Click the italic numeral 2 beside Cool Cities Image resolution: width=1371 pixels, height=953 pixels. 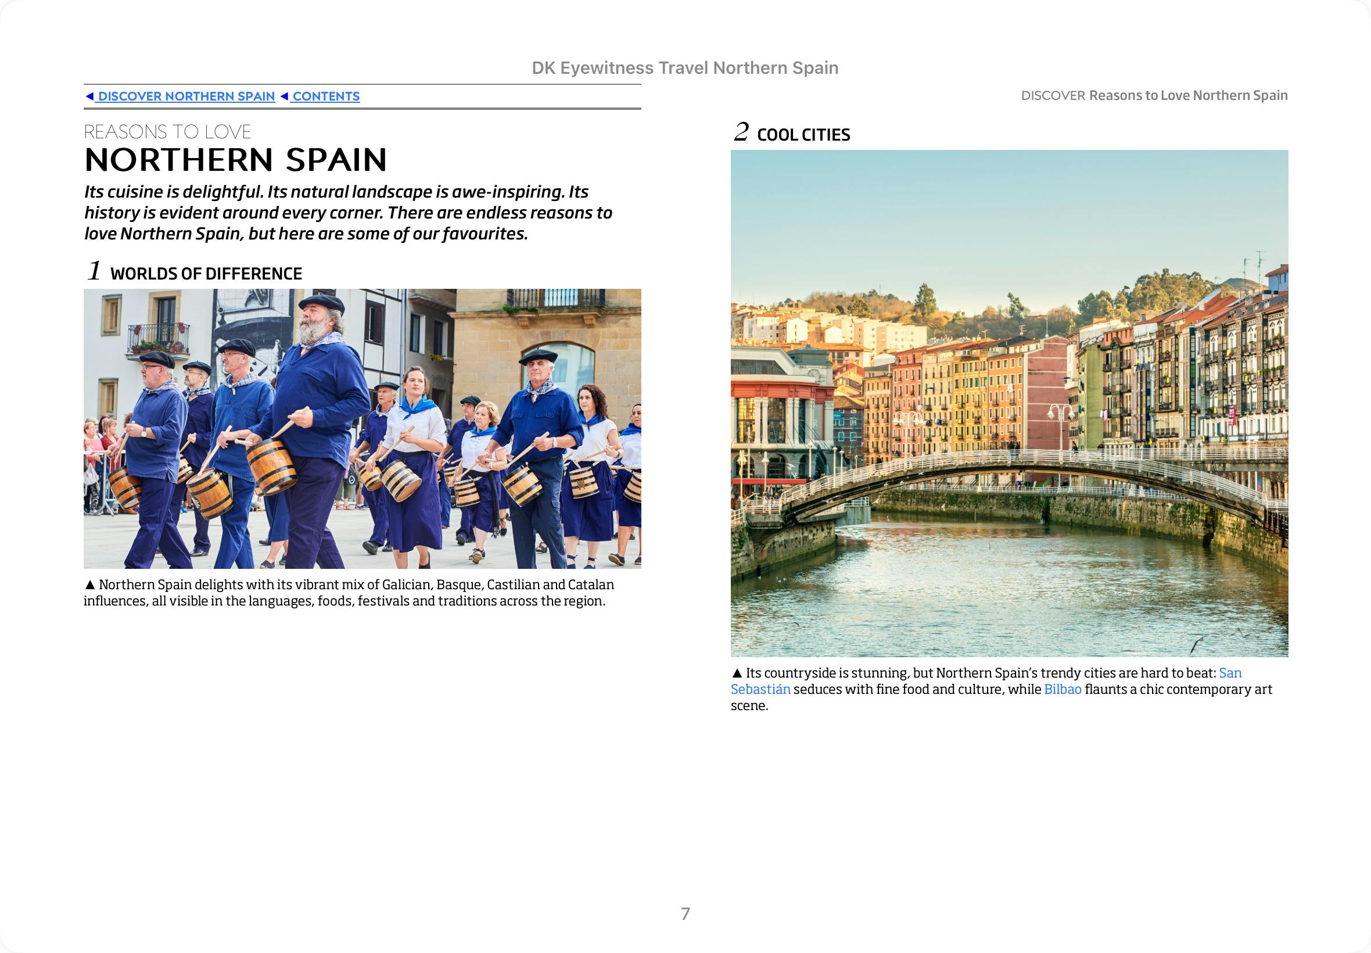click(x=741, y=132)
